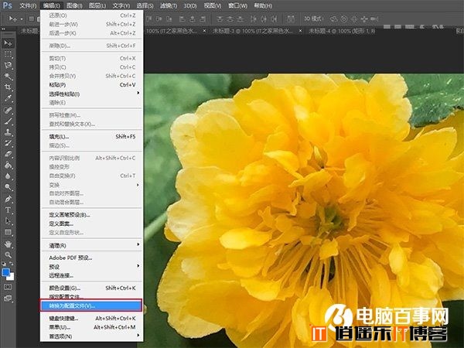Change the screen mode
464x348 pixels.
[x=8, y=299]
